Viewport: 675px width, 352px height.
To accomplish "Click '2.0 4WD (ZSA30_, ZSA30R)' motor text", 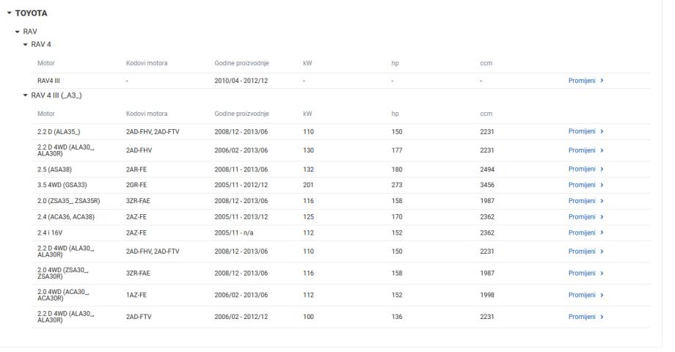I will (63, 274).
